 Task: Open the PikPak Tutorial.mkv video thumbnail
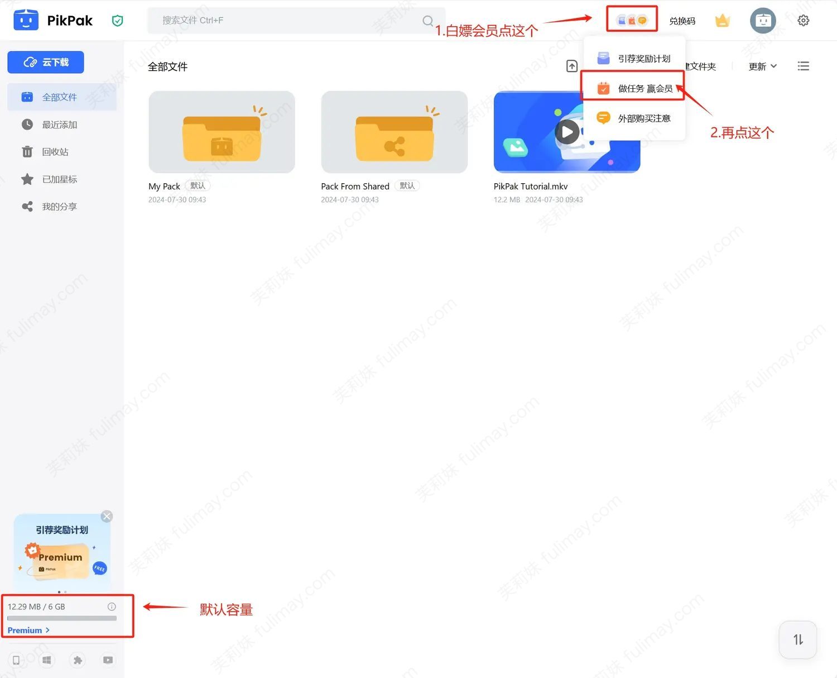point(566,132)
